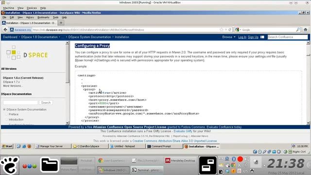Bookmark this page with the star icon
The width and height of the screenshot is (311, 175).
coord(222,30)
